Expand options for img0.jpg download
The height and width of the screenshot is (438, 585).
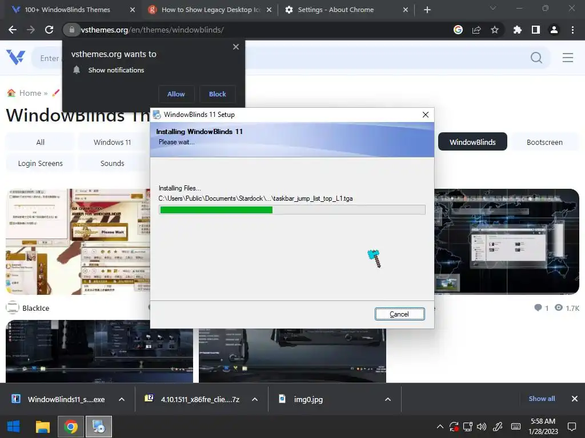[x=388, y=399]
